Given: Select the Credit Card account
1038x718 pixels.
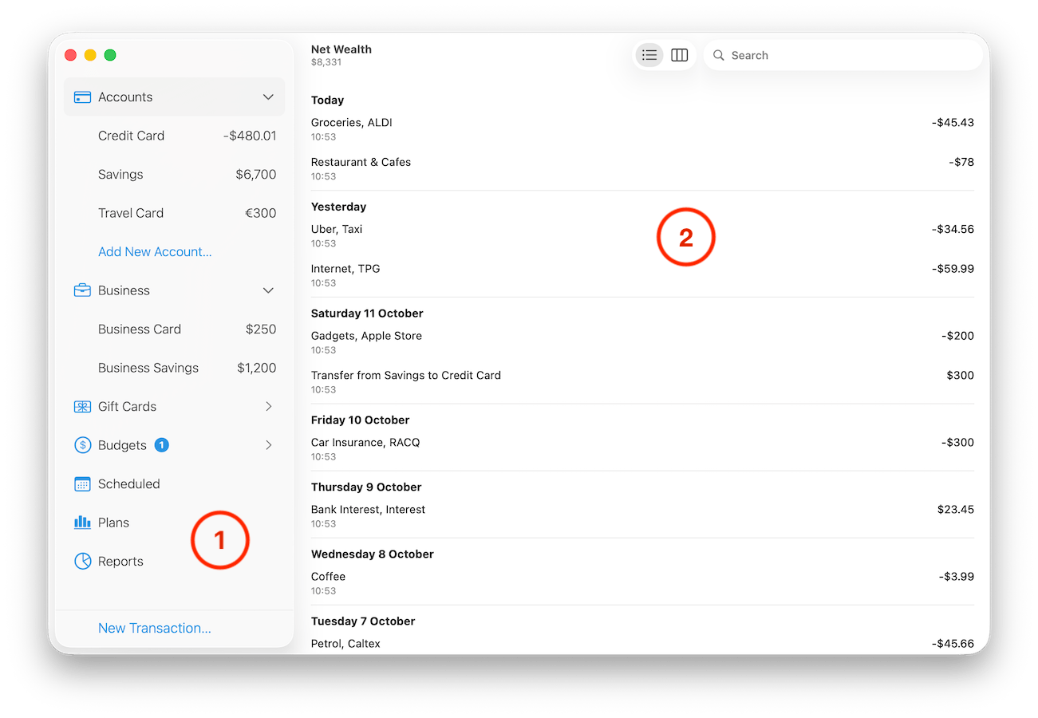Looking at the screenshot, I should [174, 136].
